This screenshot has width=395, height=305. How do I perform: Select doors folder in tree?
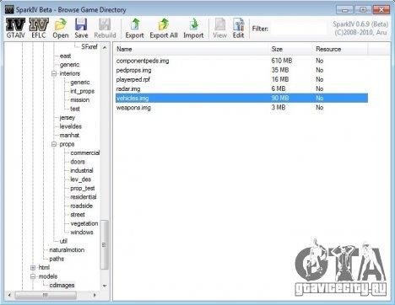coord(78,162)
